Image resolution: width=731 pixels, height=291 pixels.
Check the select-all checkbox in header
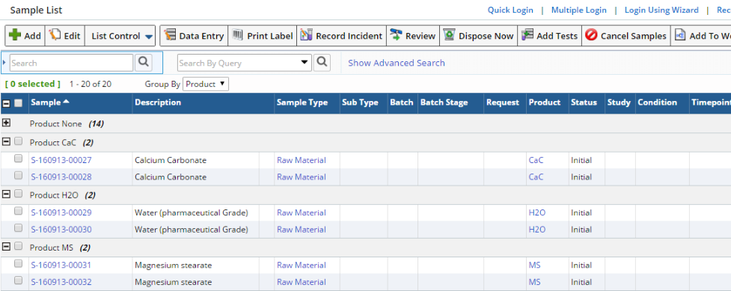pyautogui.click(x=18, y=103)
